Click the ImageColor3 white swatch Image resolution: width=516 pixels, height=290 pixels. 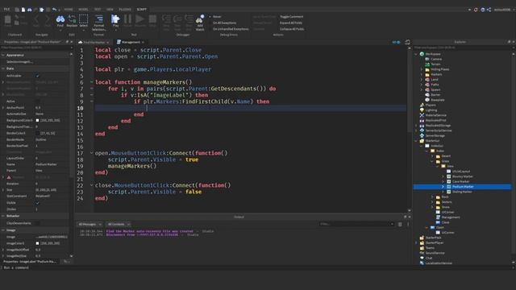click(37, 243)
